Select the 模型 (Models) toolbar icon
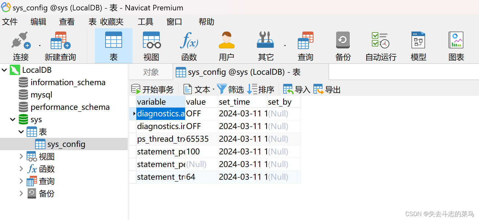Screen dimensions: 479x220 click(418, 45)
